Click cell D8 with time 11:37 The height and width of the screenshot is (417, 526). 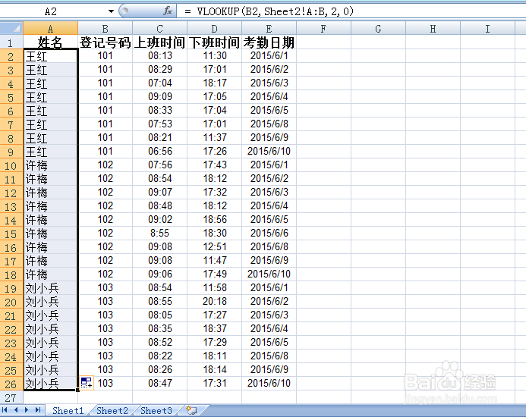point(215,138)
